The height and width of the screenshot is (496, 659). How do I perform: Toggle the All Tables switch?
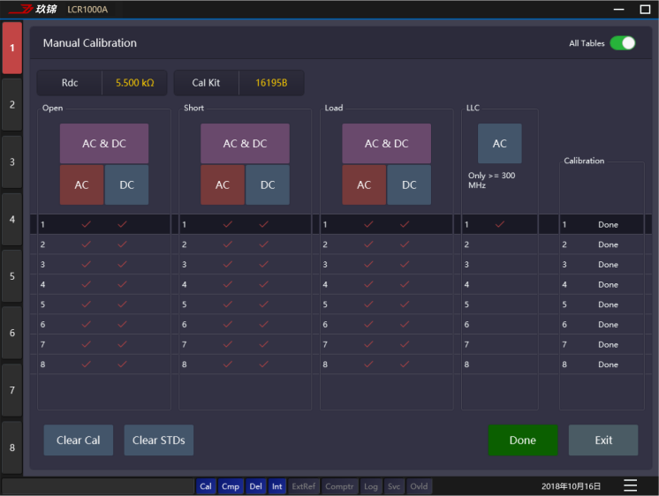622,43
